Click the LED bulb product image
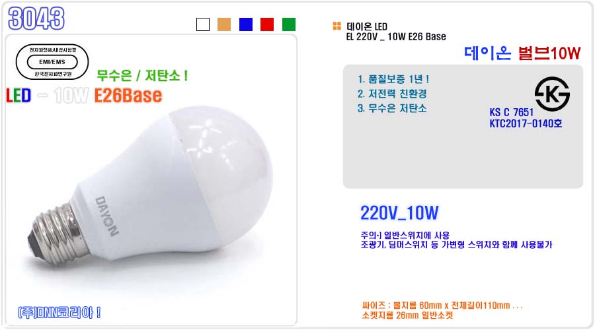Screen dimensions: 595x330 click(x=150, y=187)
